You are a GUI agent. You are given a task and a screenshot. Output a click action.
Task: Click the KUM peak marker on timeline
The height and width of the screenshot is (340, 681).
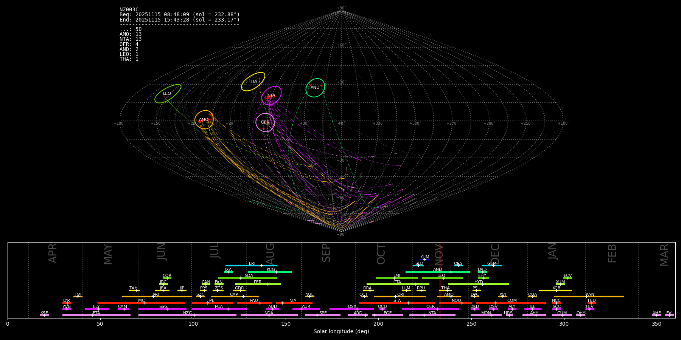pos(424,260)
